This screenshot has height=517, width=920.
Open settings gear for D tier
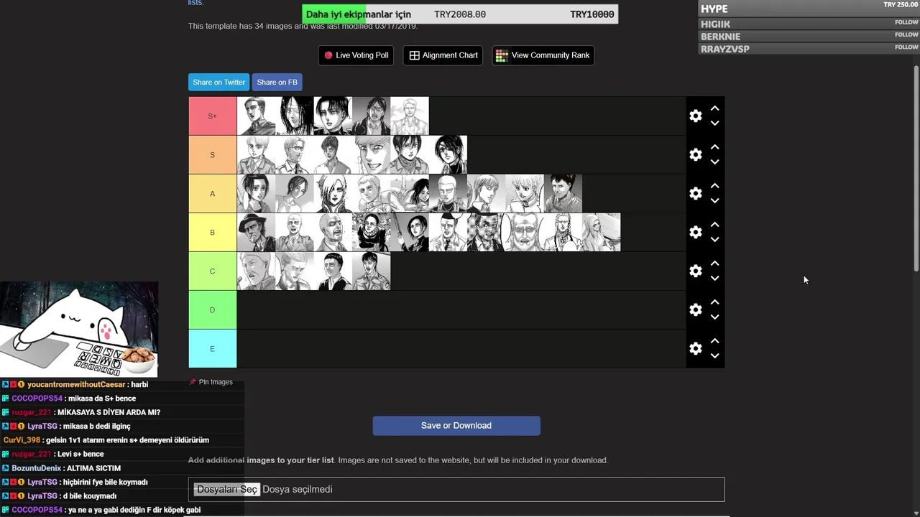(695, 309)
